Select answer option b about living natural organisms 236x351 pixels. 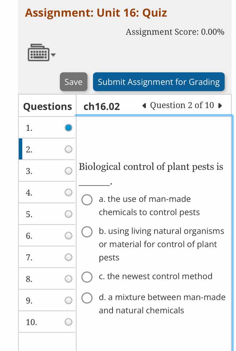(87, 232)
